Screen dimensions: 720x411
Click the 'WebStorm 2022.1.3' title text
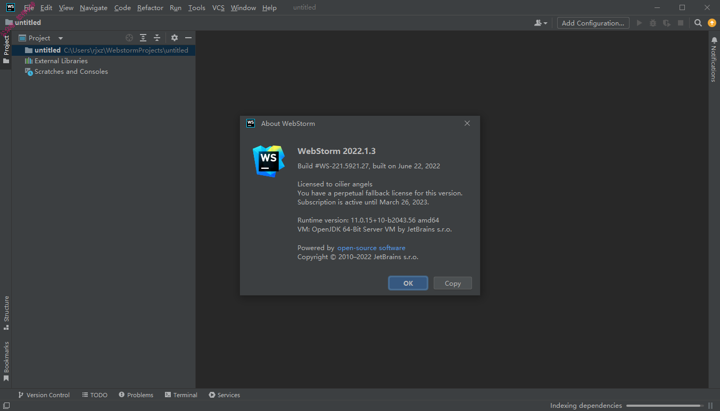point(336,151)
